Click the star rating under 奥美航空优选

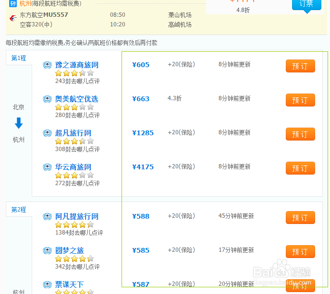(74, 107)
